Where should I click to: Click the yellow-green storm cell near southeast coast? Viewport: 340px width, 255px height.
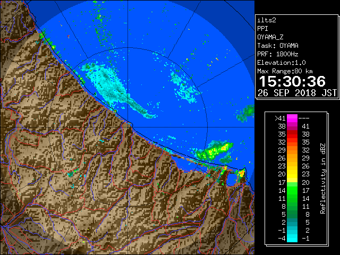click(x=215, y=151)
